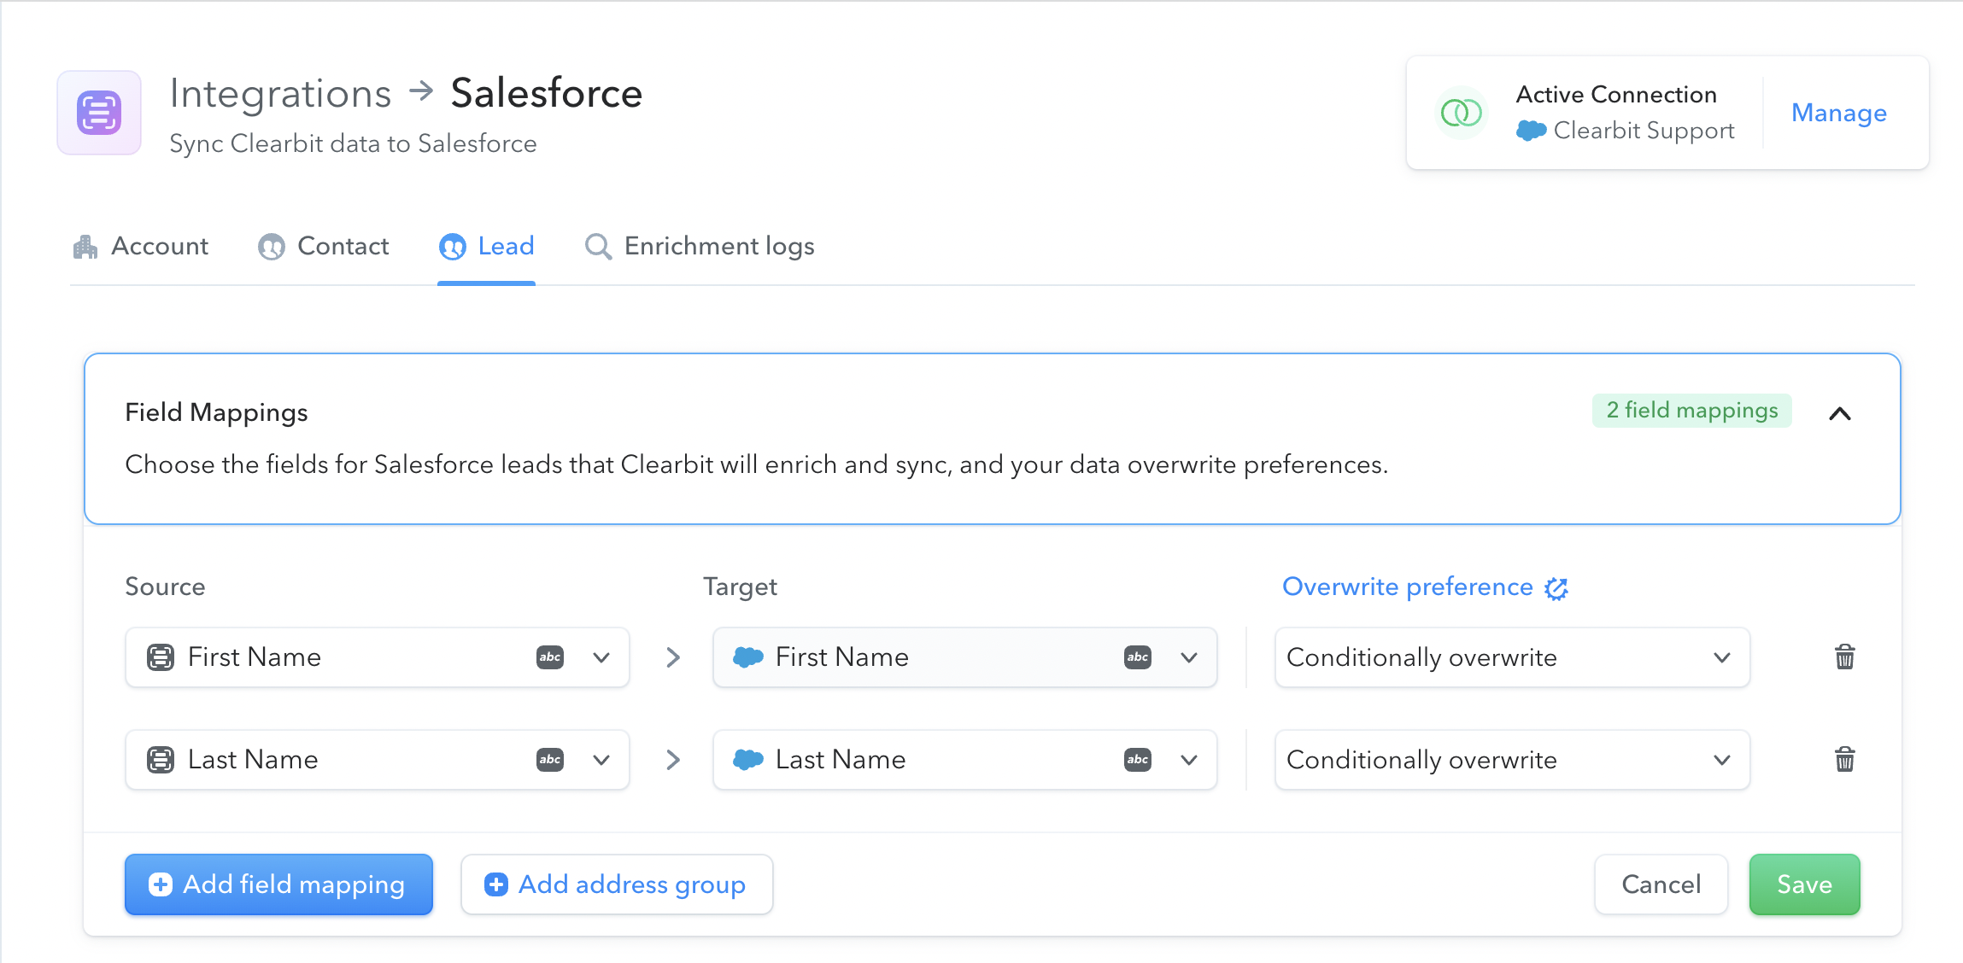The height and width of the screenshot is (963, 1963).
Task: Click the arrow after Integrations breadcrumb
Action: tap(421, 90)
